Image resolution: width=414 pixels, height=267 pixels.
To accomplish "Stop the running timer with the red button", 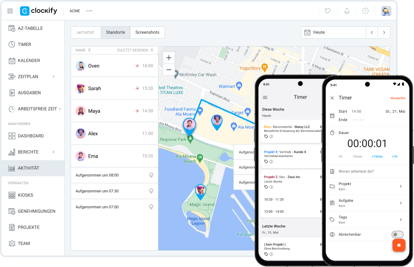I will (399, 245).
